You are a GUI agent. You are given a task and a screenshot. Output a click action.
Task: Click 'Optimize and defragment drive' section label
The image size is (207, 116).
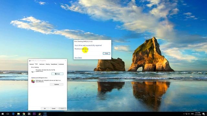click(39, 78)
